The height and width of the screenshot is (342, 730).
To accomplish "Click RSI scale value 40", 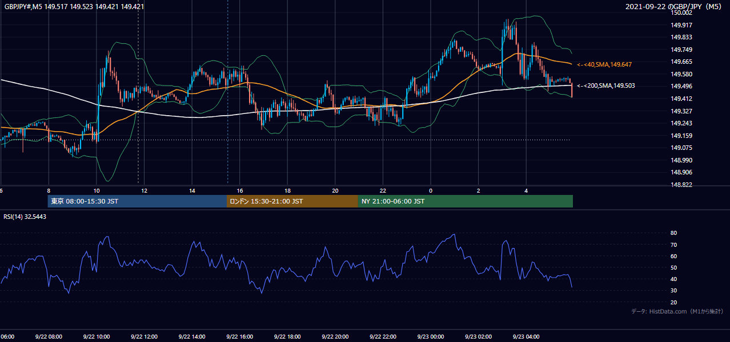I will tap(673, 279).
